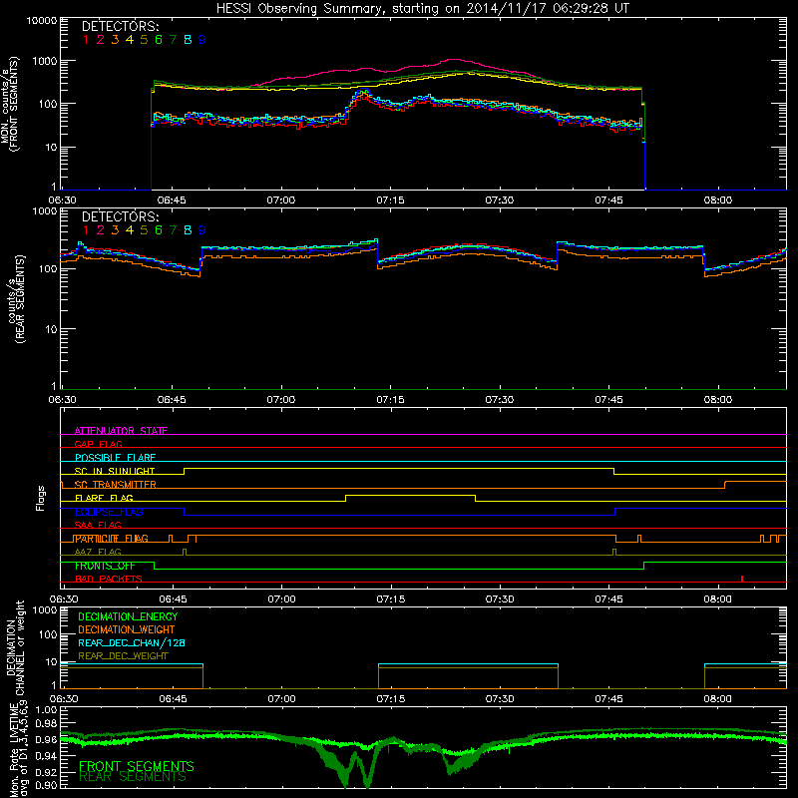Click green detector 6 in rear segments legend
Viewport: 798px width, 798px height.
coord(159,230)
